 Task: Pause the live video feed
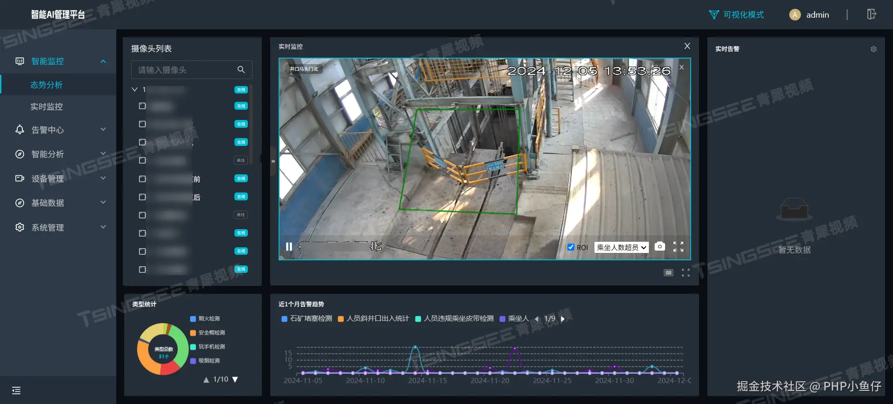point(289,246)
